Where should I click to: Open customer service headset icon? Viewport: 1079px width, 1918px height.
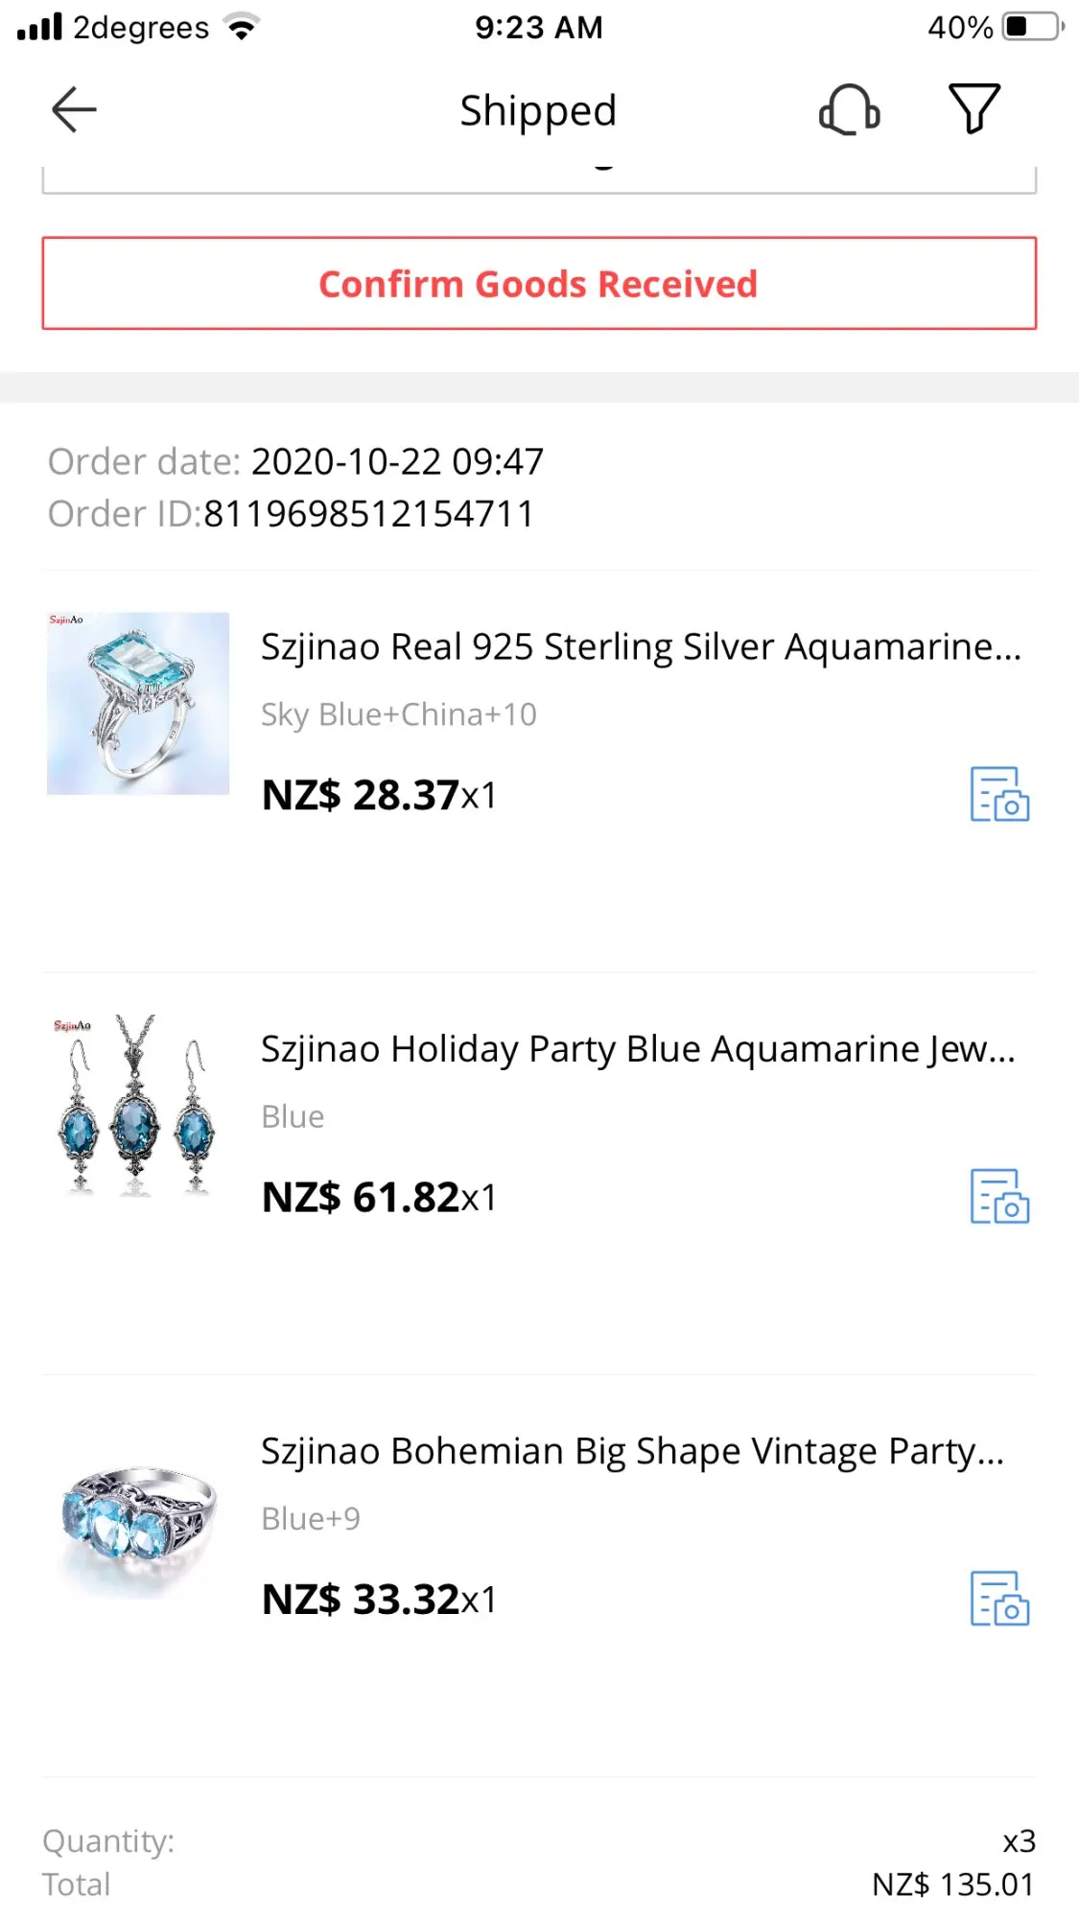[x=849, y=109]
